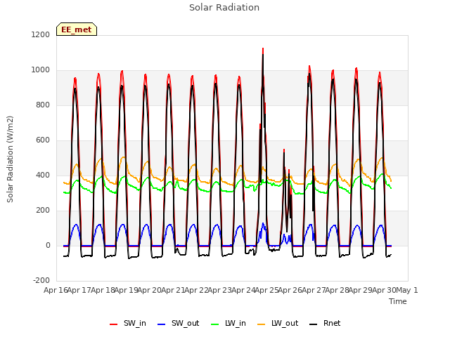450x337 pixels.
Task: Click the Solar Radiation (W/m2) y-axis title
Action: click(10, 159)
